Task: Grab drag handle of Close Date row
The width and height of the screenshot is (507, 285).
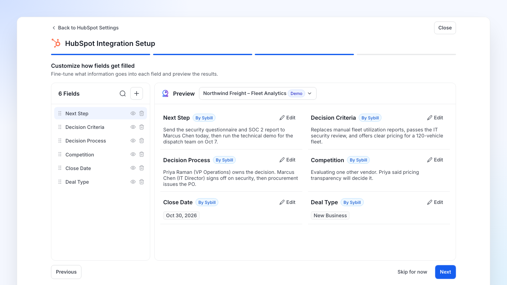Action: pos(60,168)
